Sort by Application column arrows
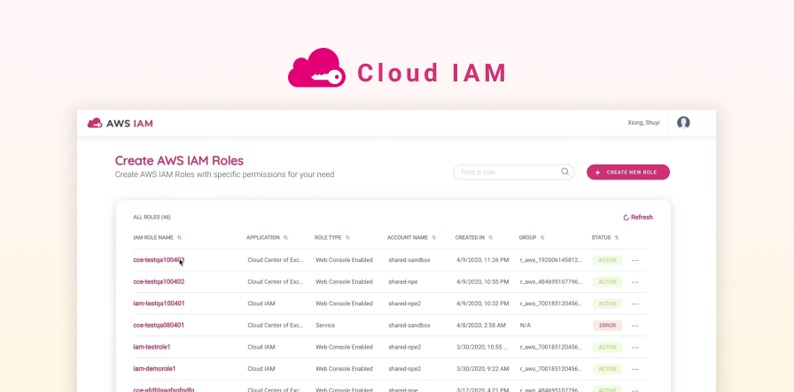 click(x=285, y=237)
